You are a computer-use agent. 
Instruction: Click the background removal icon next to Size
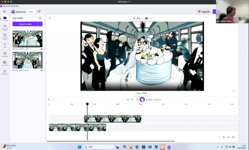coord(146,18)
